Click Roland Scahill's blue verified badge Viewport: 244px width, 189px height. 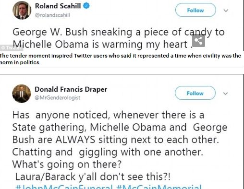[86, 6]
